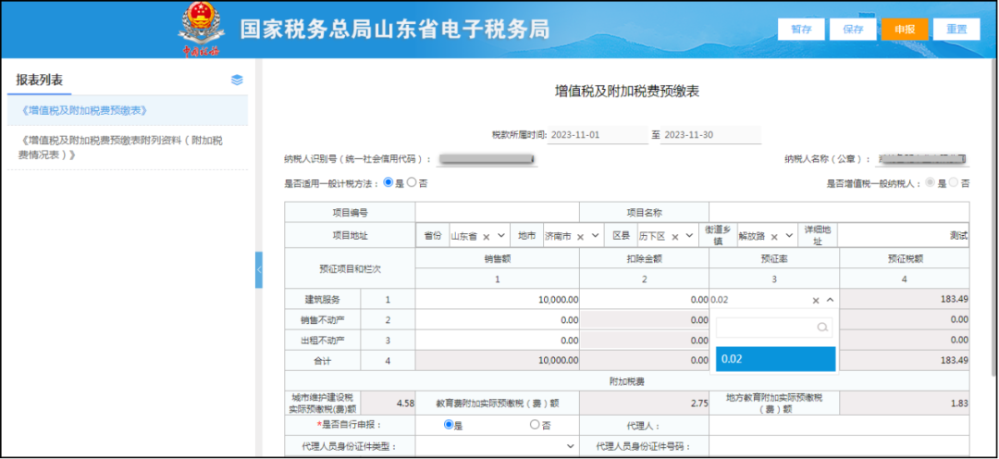Open 《增值税及附加税费预缴表》 in report list
The width and height of the screenshot is (999, 459).
(x=85, y=111)
